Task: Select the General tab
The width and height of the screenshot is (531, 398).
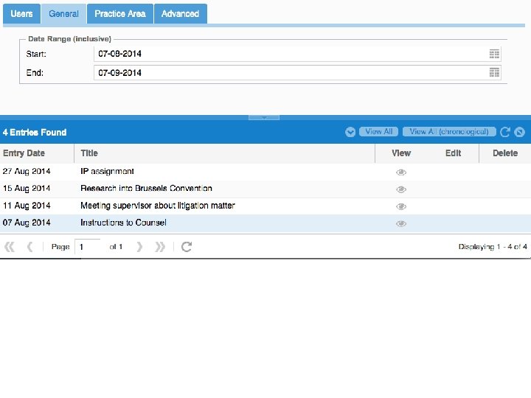Action: point(63,14)
